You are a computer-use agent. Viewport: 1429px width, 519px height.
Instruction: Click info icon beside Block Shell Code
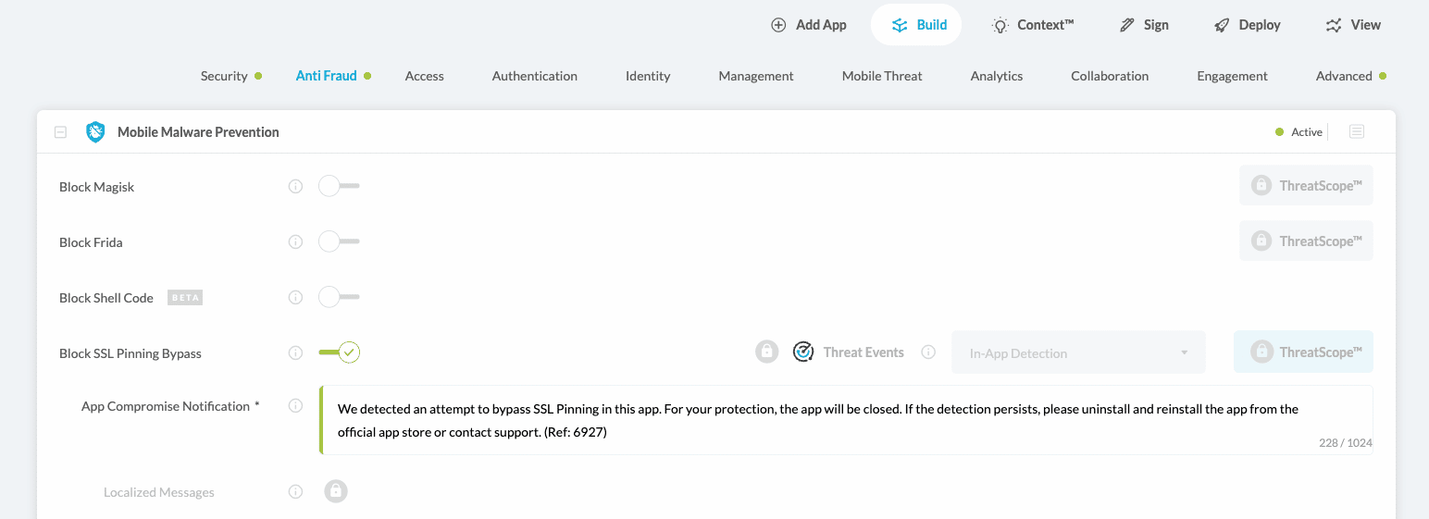(295, 298)
